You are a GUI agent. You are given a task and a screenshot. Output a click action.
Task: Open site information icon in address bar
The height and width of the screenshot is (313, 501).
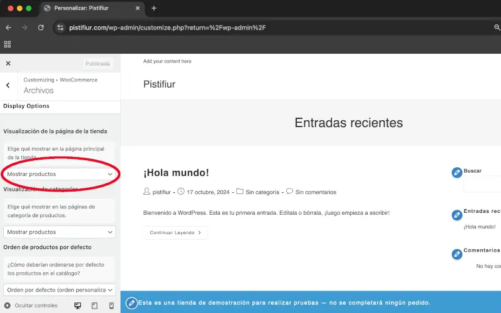[60, 28]
